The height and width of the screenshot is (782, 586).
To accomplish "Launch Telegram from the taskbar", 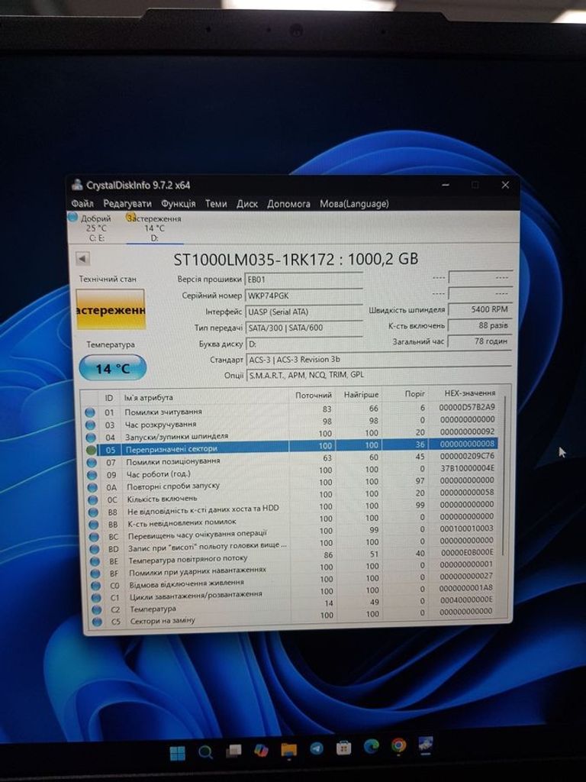I will 317,748.
